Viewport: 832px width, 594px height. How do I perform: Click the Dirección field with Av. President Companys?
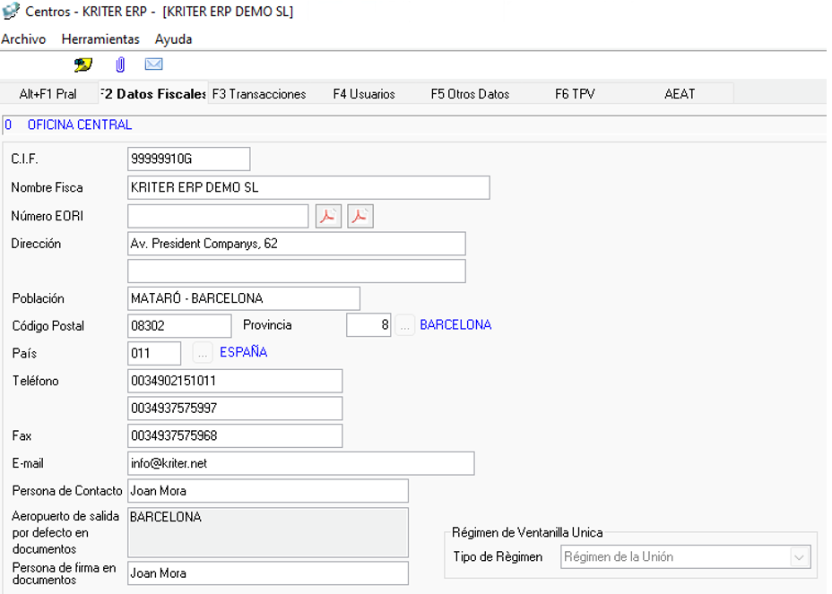[297, 244]
